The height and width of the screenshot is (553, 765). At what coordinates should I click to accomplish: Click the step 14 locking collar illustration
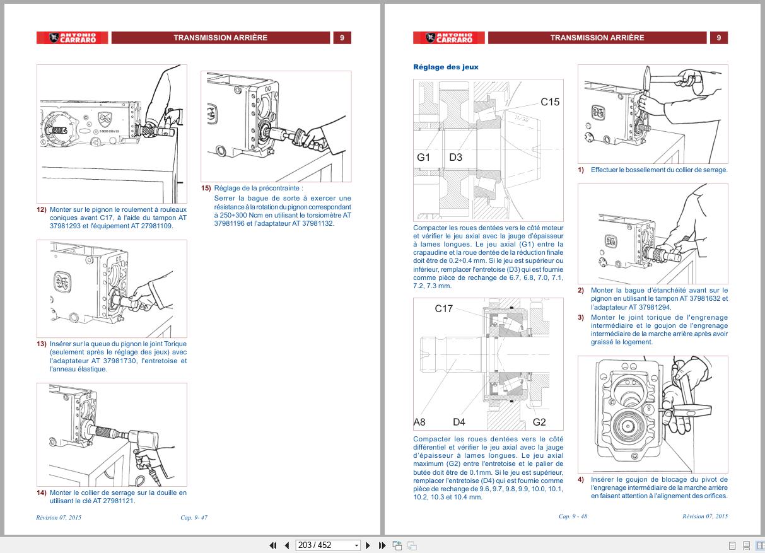(x=112, y=434)
